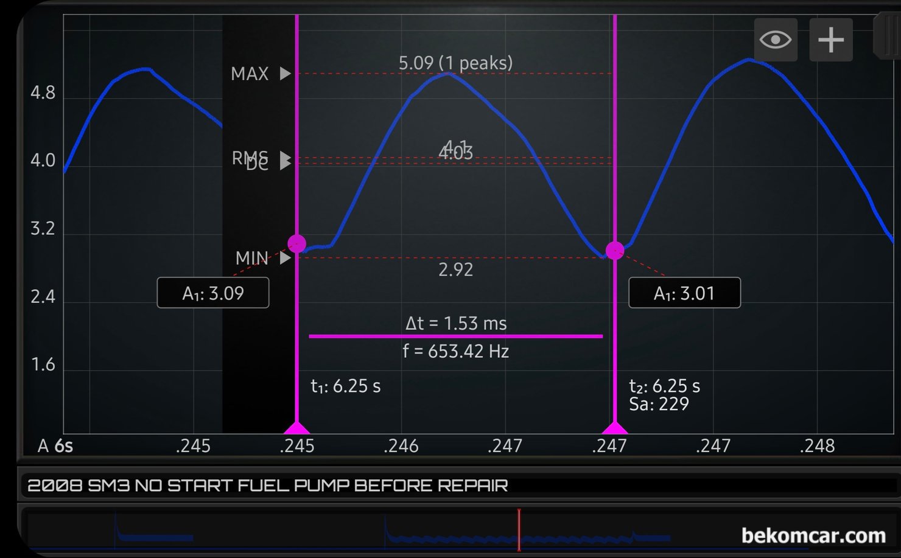The width and height of the screenshot is (901, 558).
Task: Click the A1: 3.01 value box
Action: [x=684, y=293]
